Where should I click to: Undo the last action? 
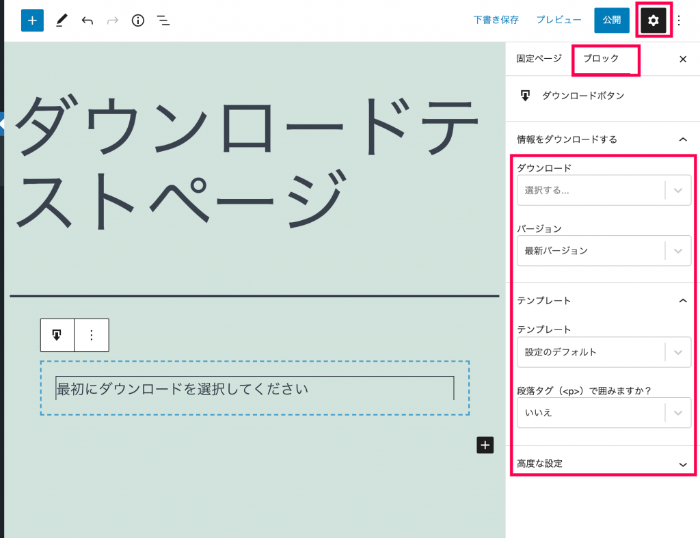87,21
